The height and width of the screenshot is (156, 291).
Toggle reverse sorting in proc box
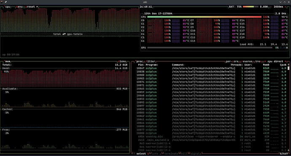247,61
